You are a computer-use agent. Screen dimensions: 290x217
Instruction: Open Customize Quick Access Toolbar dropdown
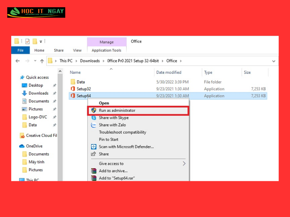click(41, 42)
